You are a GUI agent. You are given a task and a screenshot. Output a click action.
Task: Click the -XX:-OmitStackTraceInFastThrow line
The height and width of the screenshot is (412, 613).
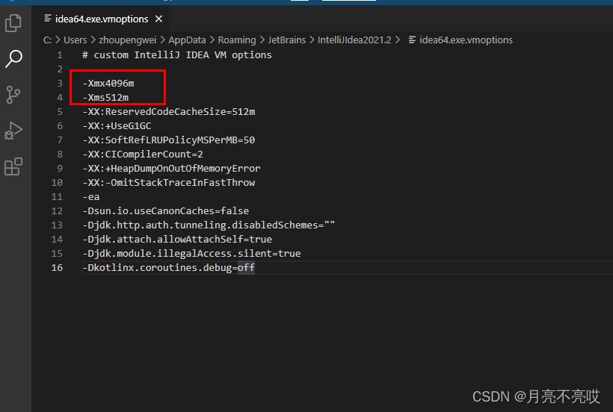(169, 183)
